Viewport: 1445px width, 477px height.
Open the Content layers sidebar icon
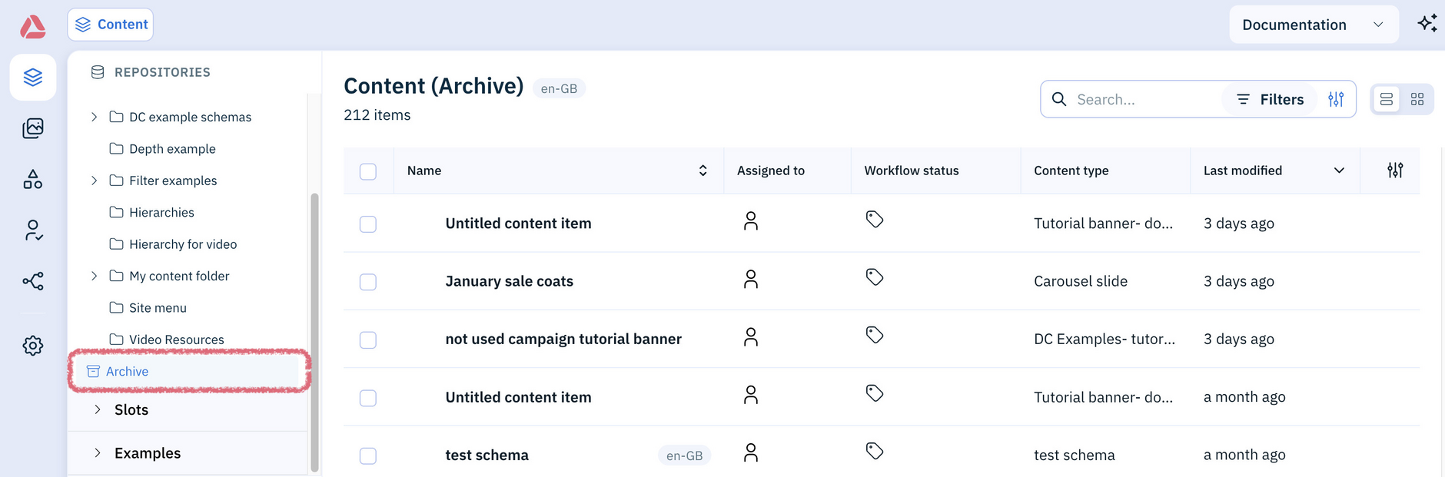(33, 77)
